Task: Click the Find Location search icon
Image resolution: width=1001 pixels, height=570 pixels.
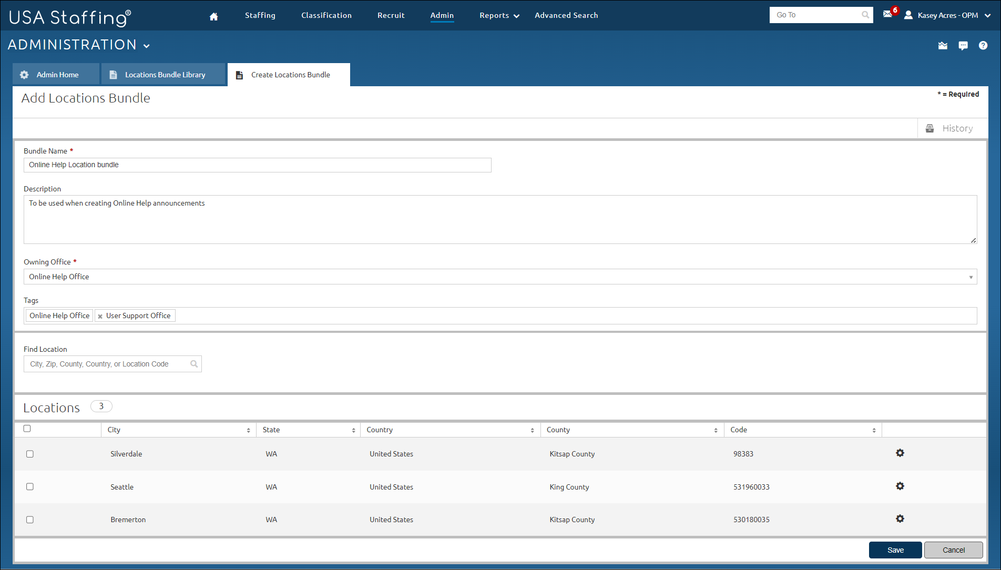Action: pos(194,364)
